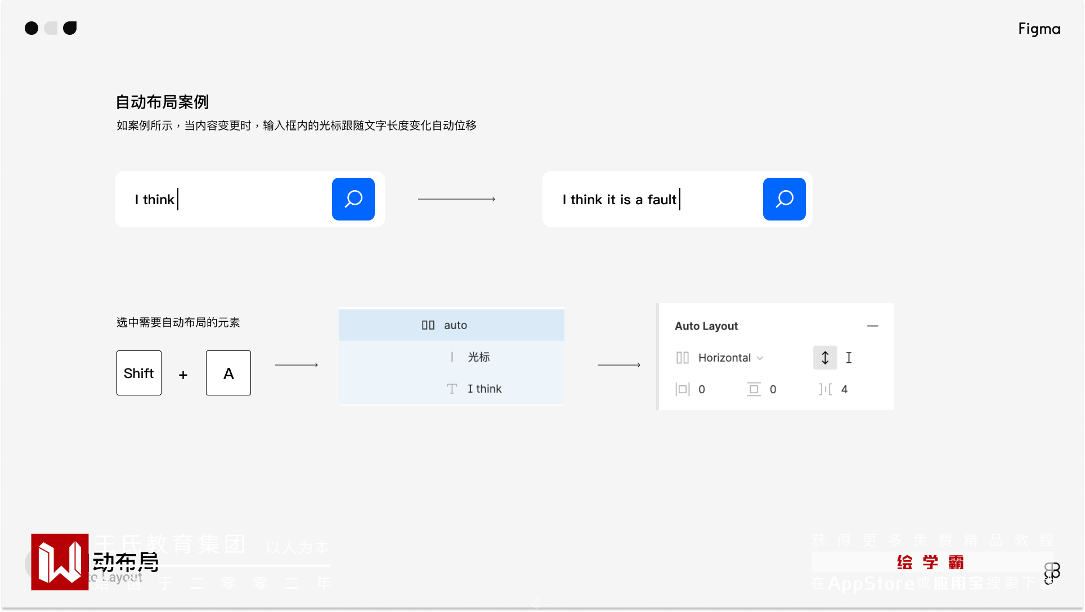Screen dimensions: 1085x612
Task: Click the left blue search button
Action: tap(353, 199)
